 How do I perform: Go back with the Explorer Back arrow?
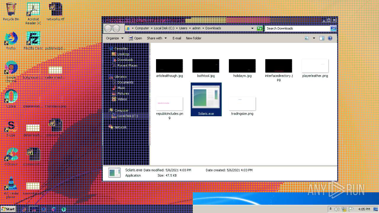pos(108,28)
